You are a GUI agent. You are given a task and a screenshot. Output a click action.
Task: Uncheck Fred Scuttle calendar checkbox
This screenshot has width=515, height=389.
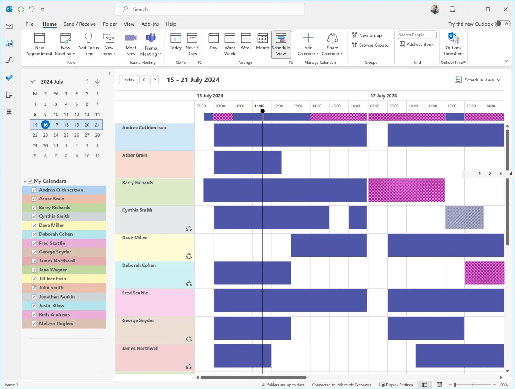pos(34,243)
